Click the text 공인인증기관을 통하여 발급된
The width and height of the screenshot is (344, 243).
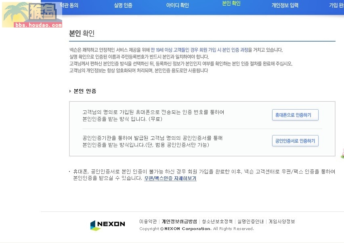click(x=115, y=138)
